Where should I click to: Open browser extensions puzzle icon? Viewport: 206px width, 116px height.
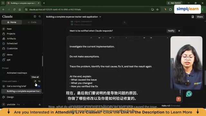coord(170,9)
